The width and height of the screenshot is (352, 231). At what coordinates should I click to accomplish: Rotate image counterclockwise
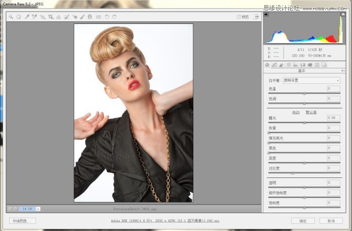tap(107, 17)
